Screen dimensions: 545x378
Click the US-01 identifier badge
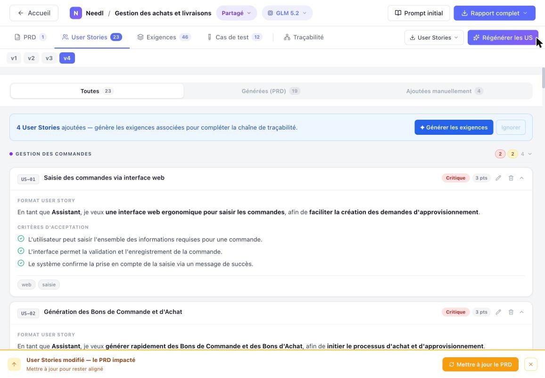coord(28,179)
